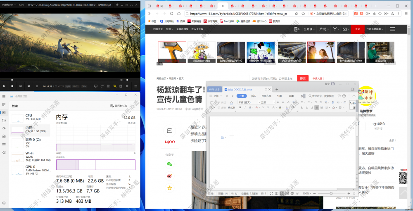Pin the PotPlayer window on top
This screenshot has height=211, width=413.
(117, 5)
